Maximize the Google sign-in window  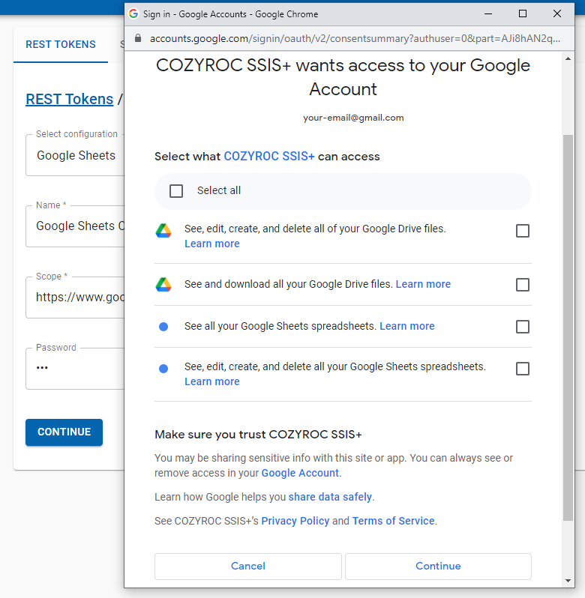(x=523, y=13)
